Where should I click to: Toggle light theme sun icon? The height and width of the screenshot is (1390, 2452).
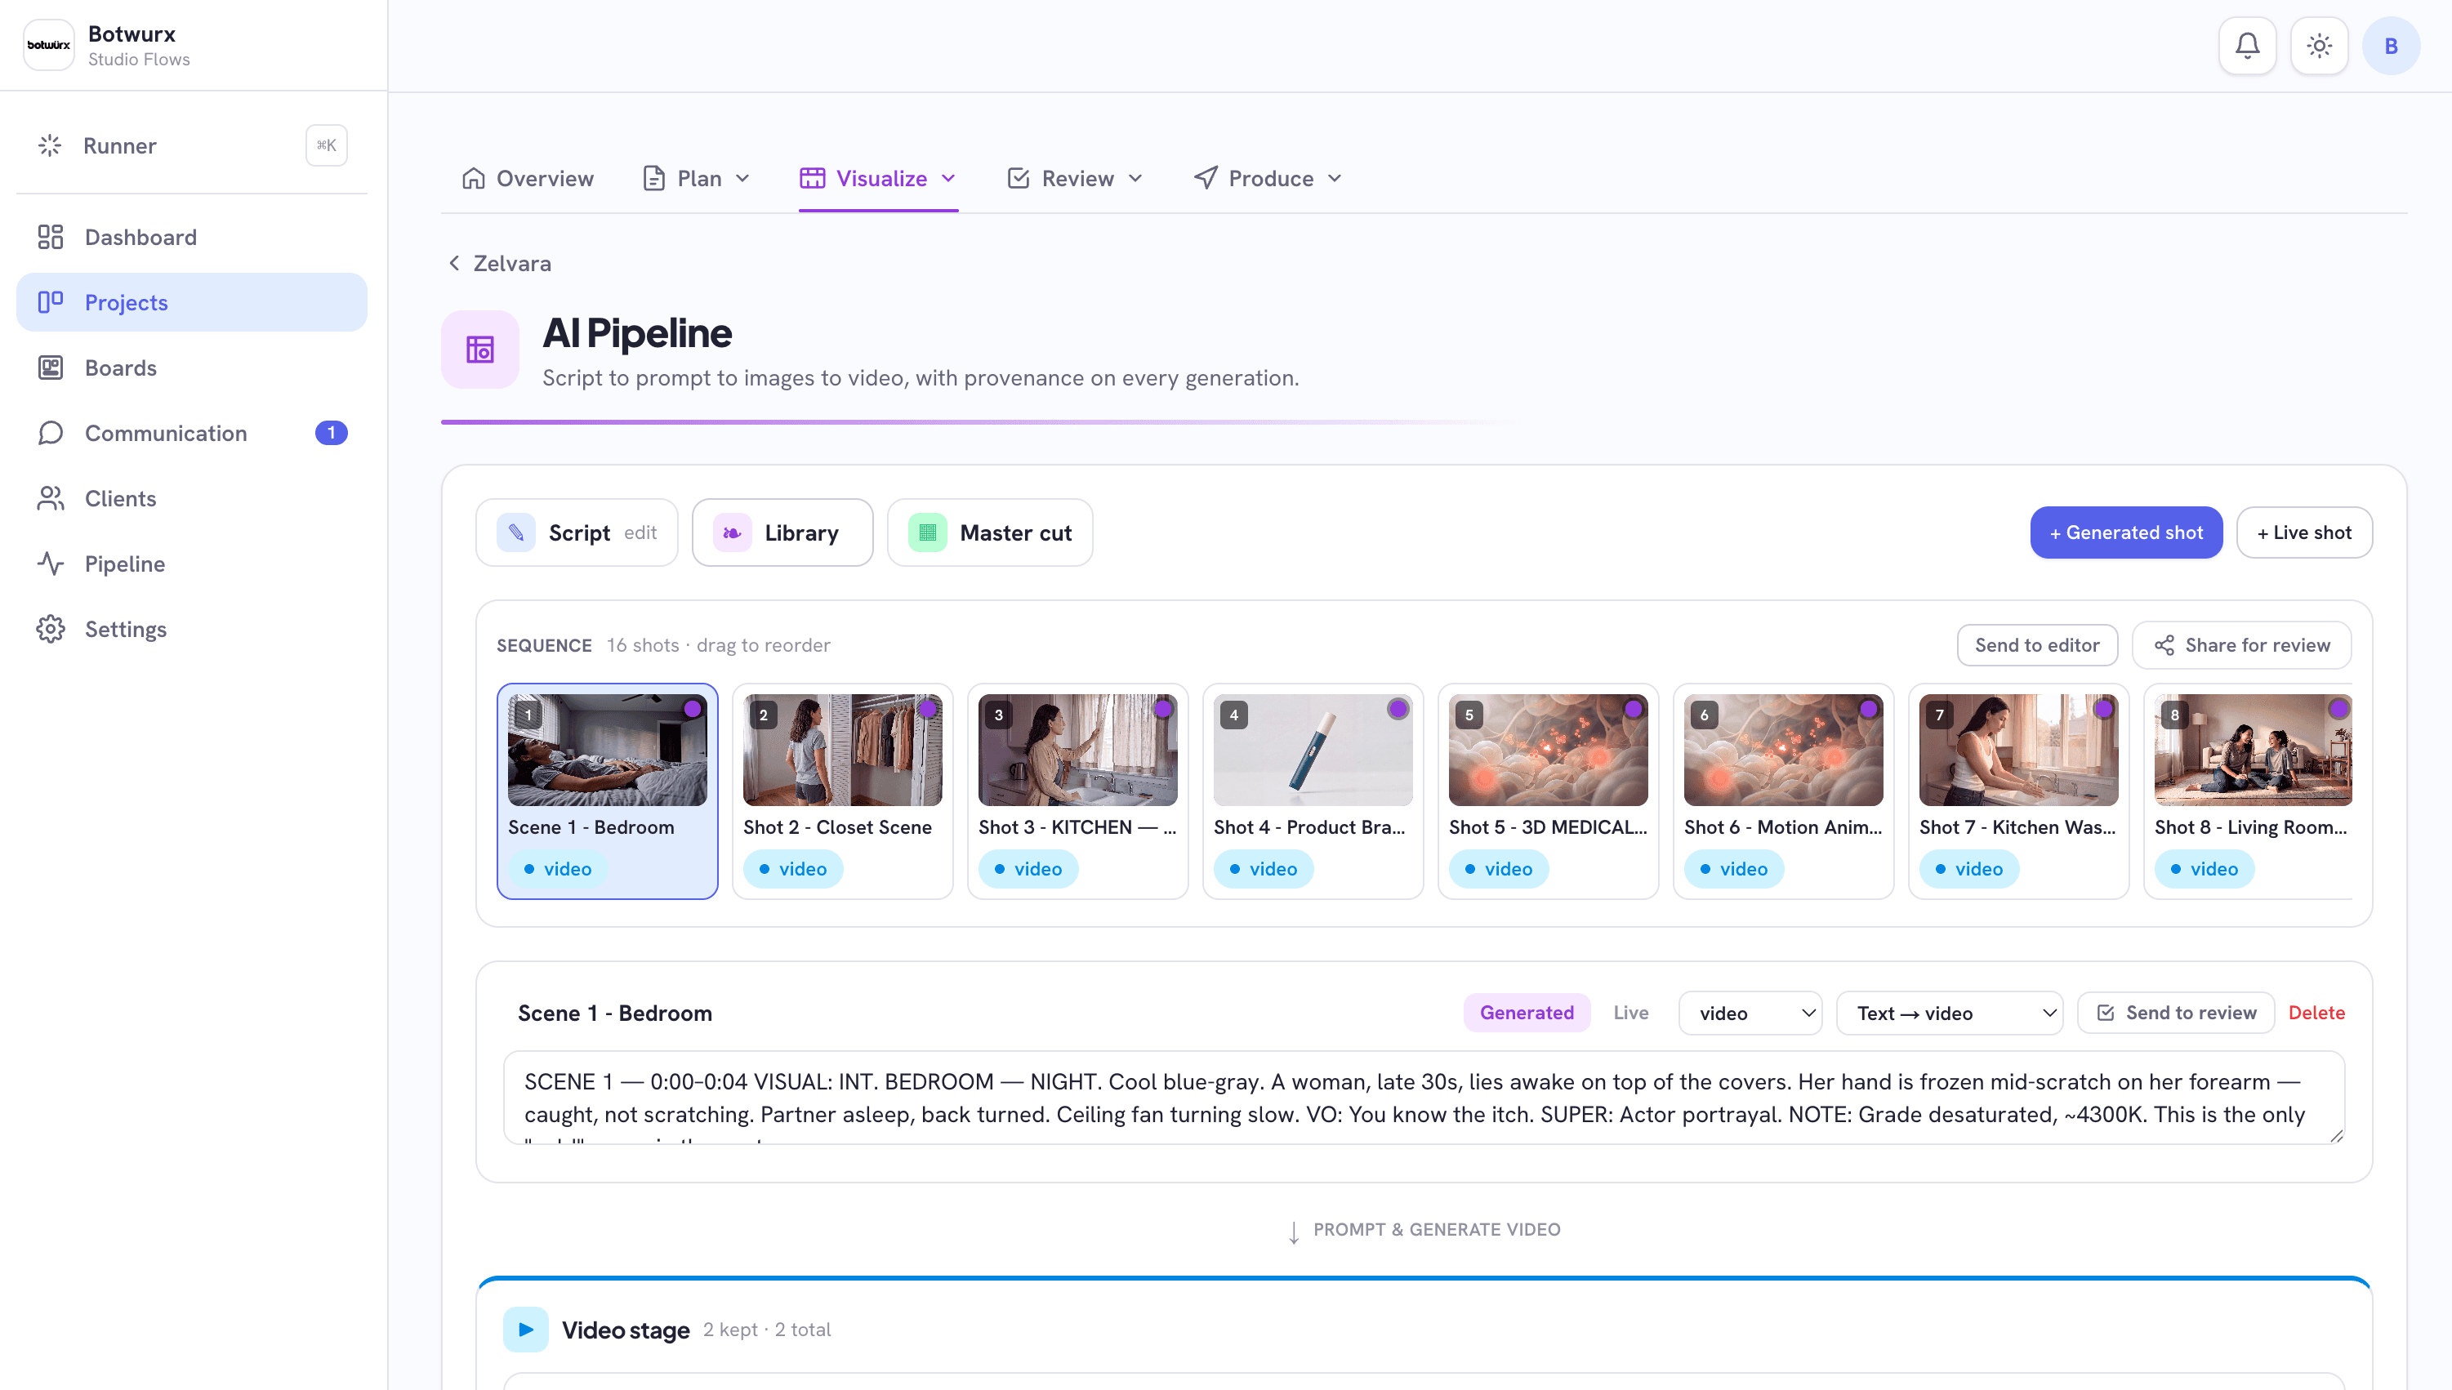(x=2320, y=45)
